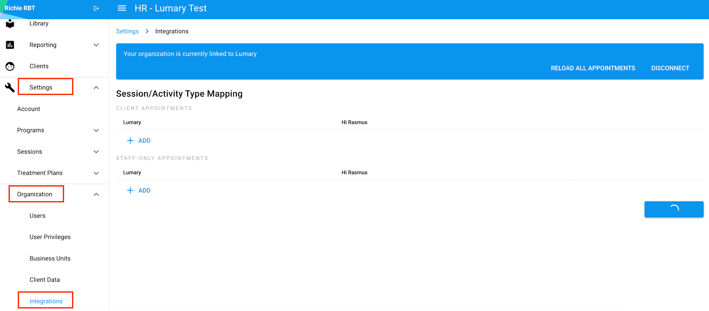Open the hamburger navigation menu
Screen dimensions: 709x311
point(122,8)
